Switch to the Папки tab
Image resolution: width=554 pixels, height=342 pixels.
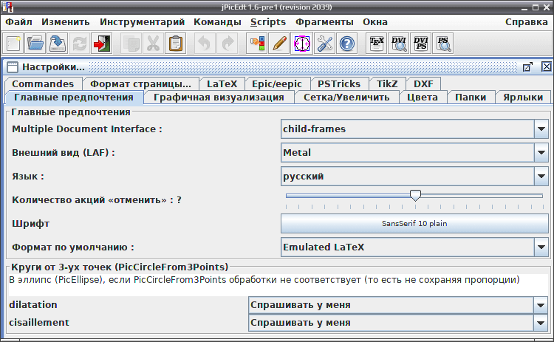click(x=471, y=98)
